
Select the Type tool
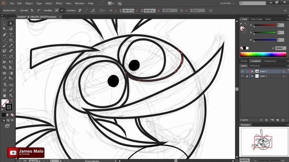pos(11,35)
